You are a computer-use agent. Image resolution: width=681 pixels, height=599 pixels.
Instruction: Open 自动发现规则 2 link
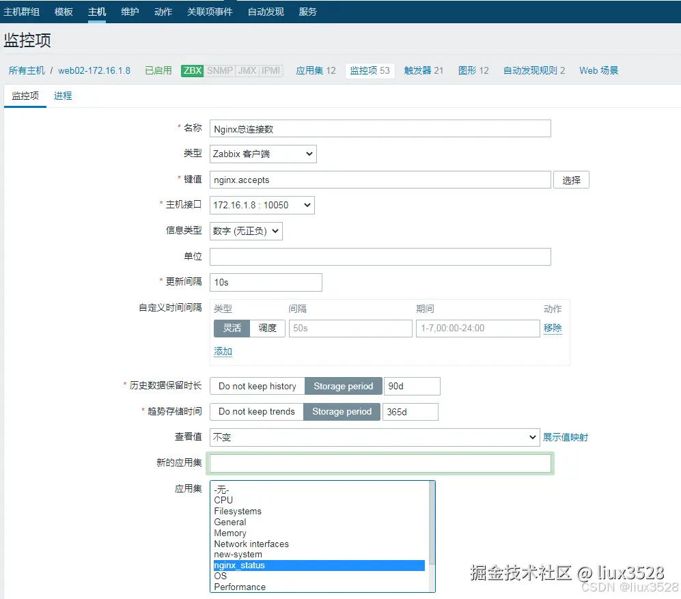coord(534,70)
